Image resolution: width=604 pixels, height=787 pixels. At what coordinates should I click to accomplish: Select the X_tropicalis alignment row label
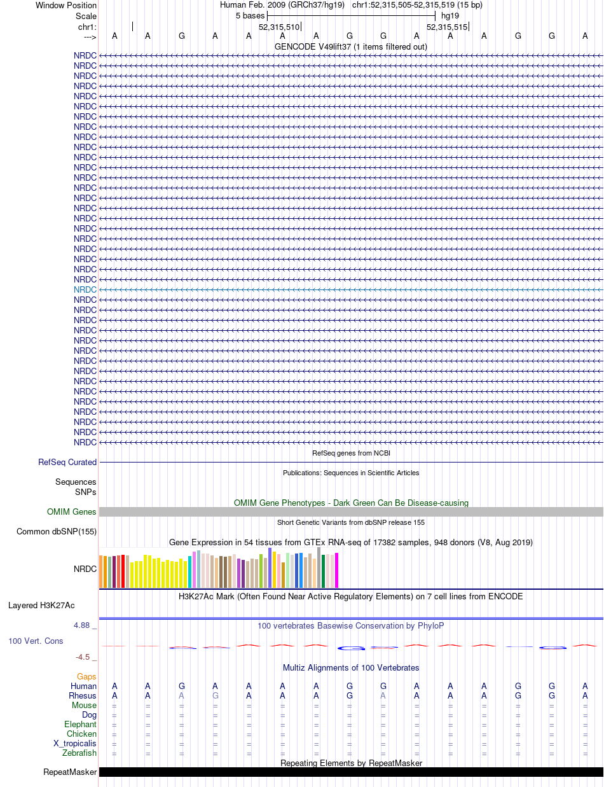[x=75, y=744]
